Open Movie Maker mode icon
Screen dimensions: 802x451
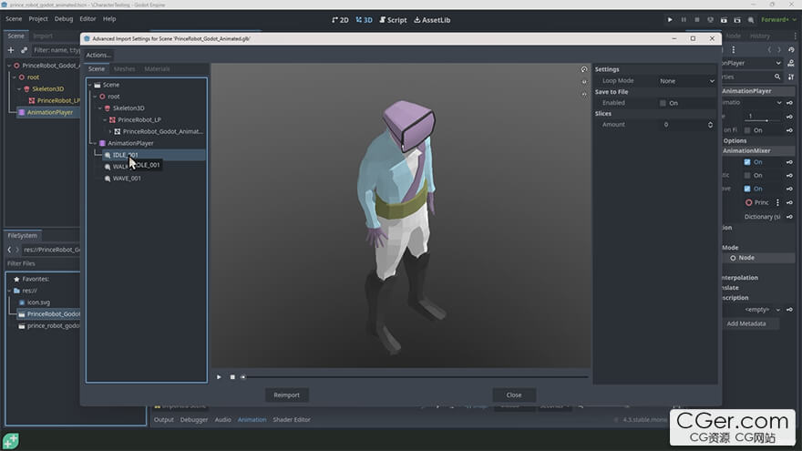point(750,20)
